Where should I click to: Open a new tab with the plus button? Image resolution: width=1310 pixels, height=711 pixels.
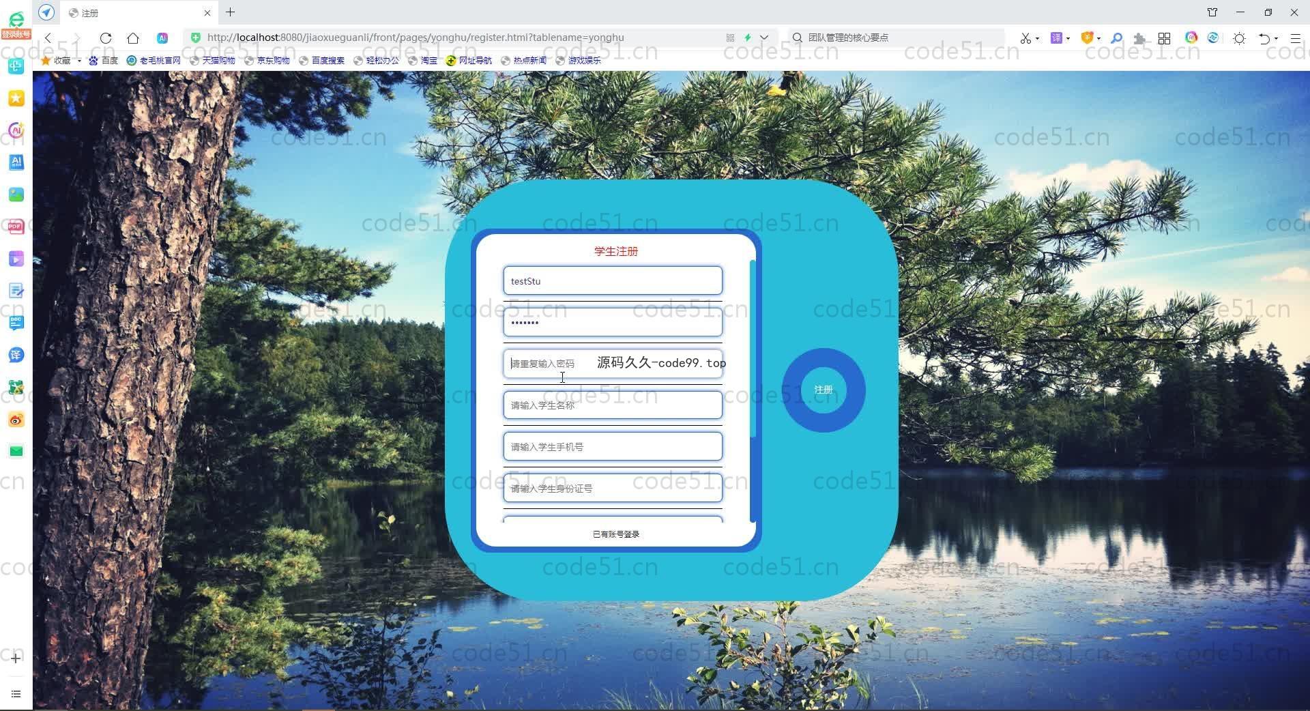[231, 12]
